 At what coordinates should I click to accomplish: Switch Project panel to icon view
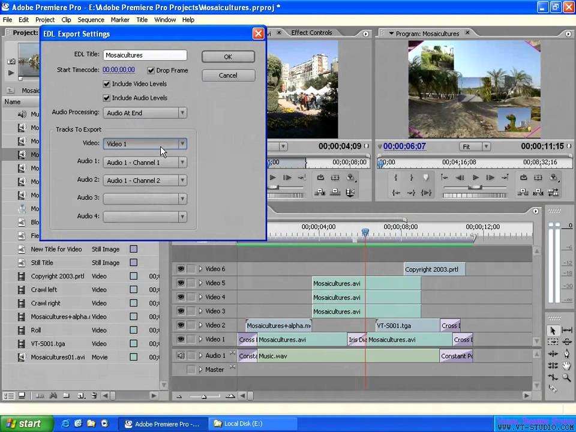[22, 395]
